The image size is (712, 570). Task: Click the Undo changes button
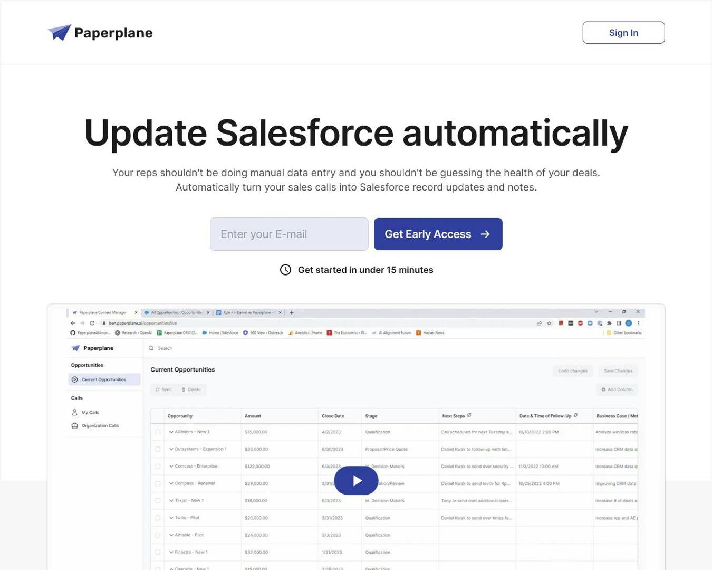pos(573,371)
